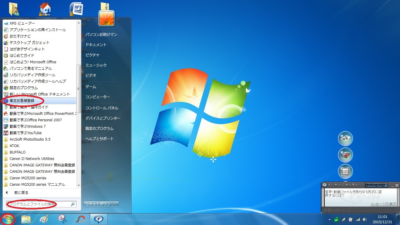Open ゲーム in the Start menu
The height and width of the screenshot is (225, 400).
pos(91,87)
